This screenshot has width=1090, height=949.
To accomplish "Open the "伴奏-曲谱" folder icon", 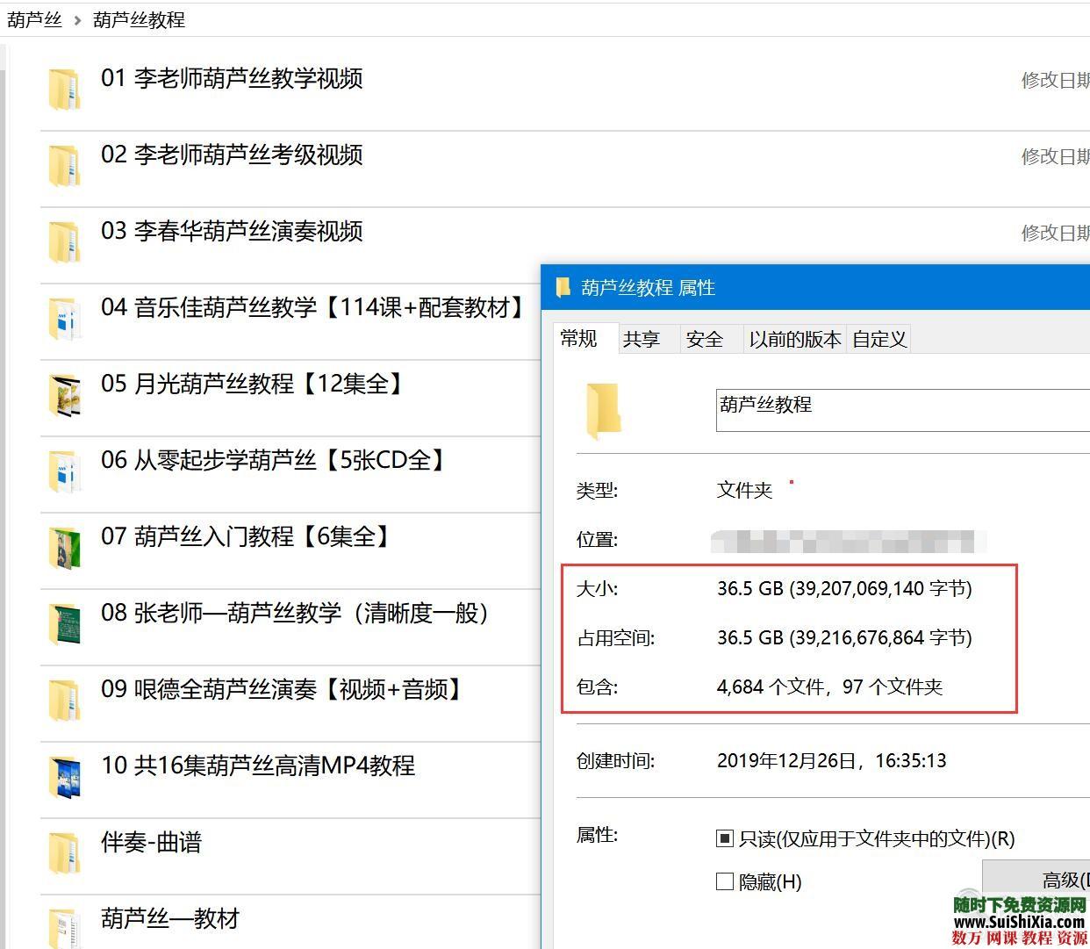I will click(x=64, y=851).
